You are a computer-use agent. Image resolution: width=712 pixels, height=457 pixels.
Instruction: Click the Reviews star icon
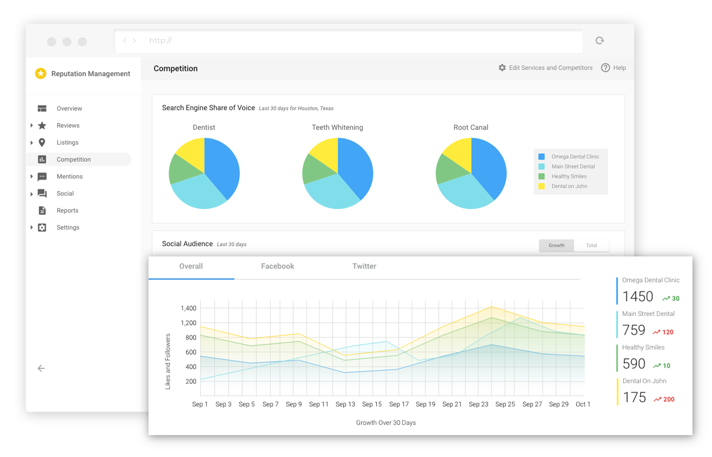coord(42,125)
